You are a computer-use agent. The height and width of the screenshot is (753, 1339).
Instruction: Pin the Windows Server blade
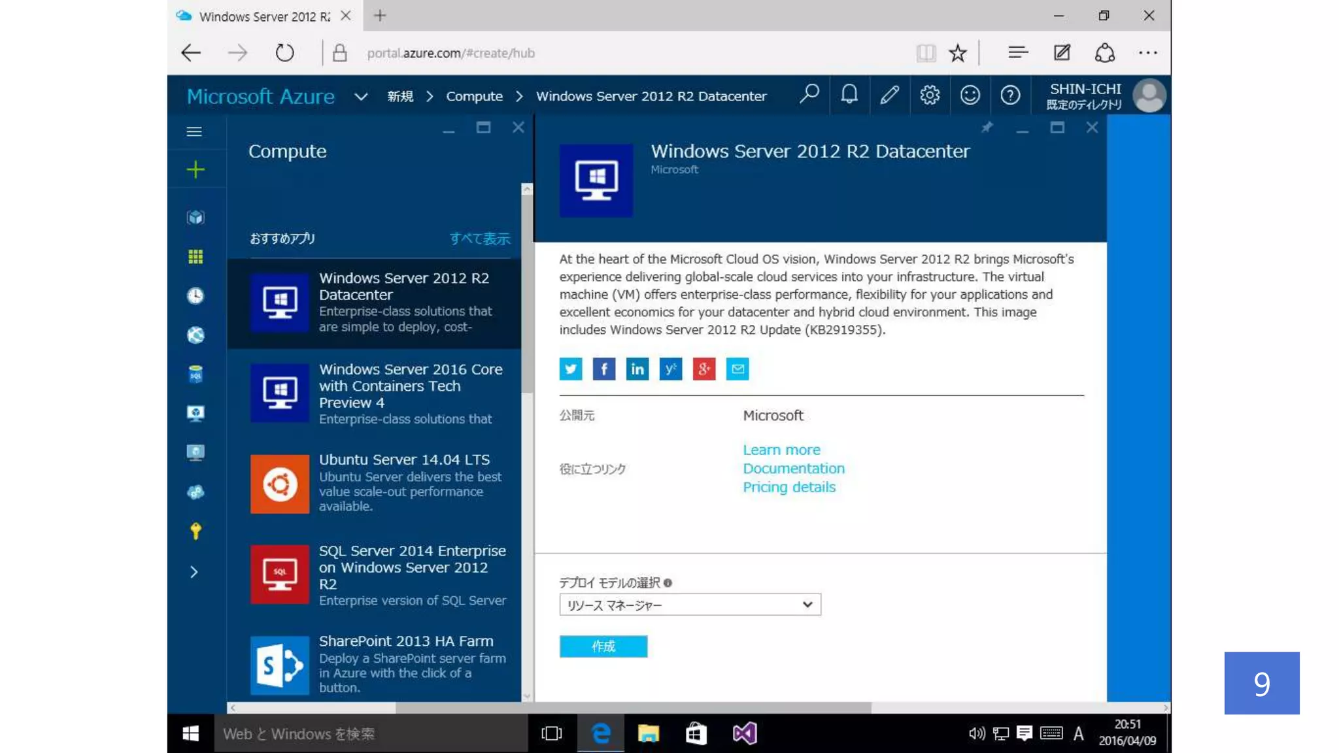click(x=987, y=127)
